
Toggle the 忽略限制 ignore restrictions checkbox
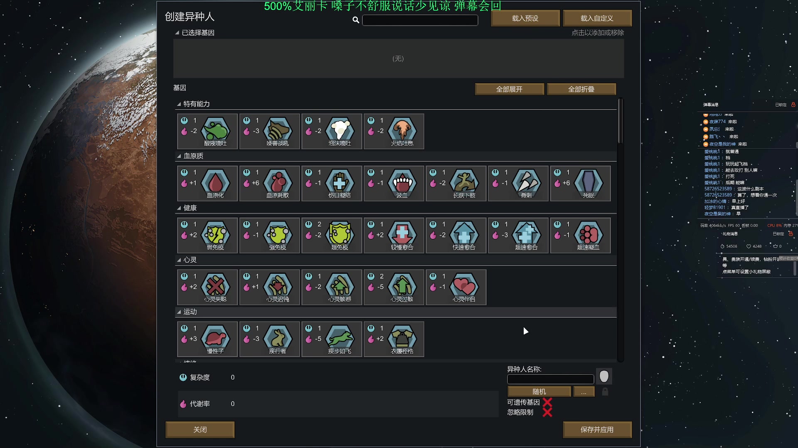pos(547,412)
